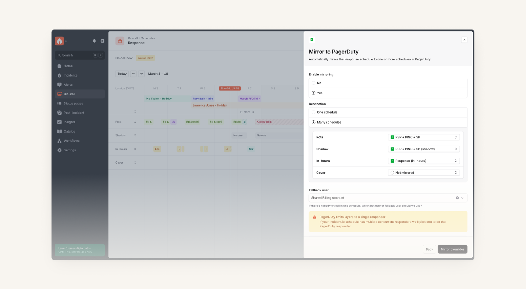Click the notifications bell icon
The image size is (526, 289).
tap(94, 41)
